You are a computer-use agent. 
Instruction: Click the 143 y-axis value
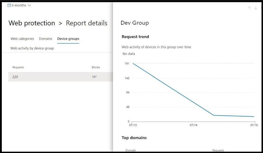(x=127, y=78)
